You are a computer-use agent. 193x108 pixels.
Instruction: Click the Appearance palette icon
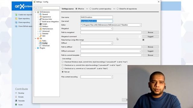coord(40,17)
